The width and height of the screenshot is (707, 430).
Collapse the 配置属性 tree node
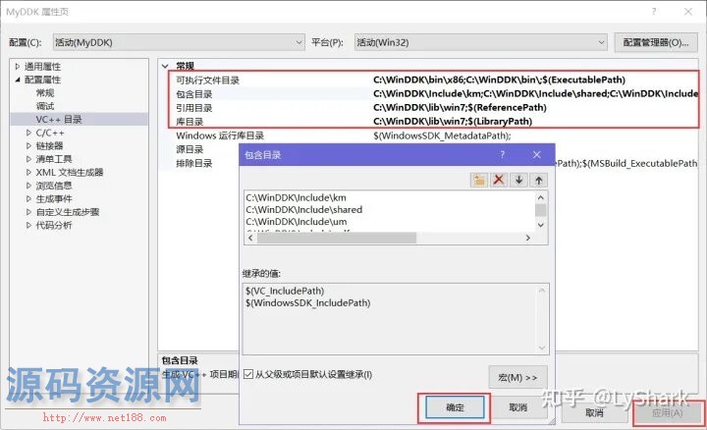click(18, 80)
